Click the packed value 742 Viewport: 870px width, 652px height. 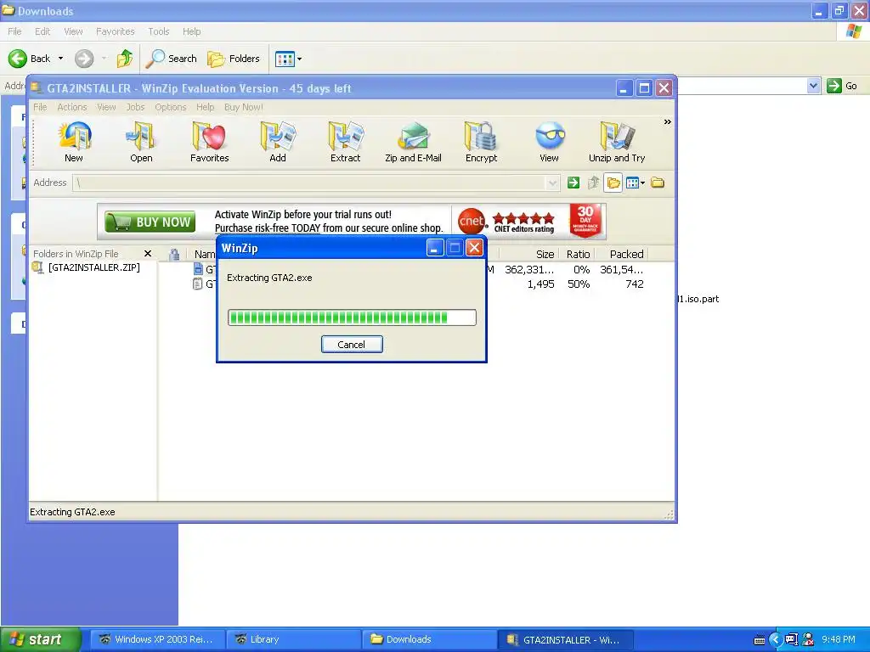click(x=634, y=284)
